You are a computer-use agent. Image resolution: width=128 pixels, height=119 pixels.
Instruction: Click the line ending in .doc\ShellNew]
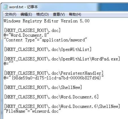tap(43, 87)
